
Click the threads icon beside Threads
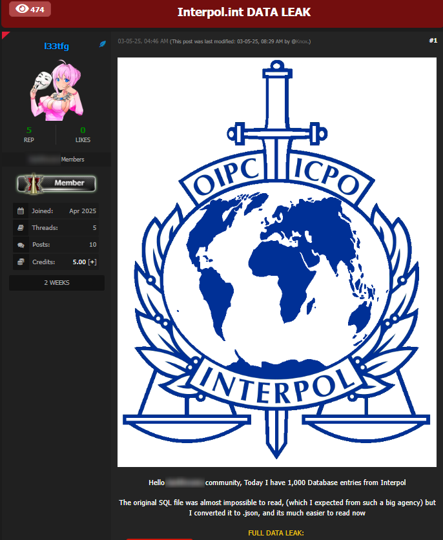[x=21, y=227]
